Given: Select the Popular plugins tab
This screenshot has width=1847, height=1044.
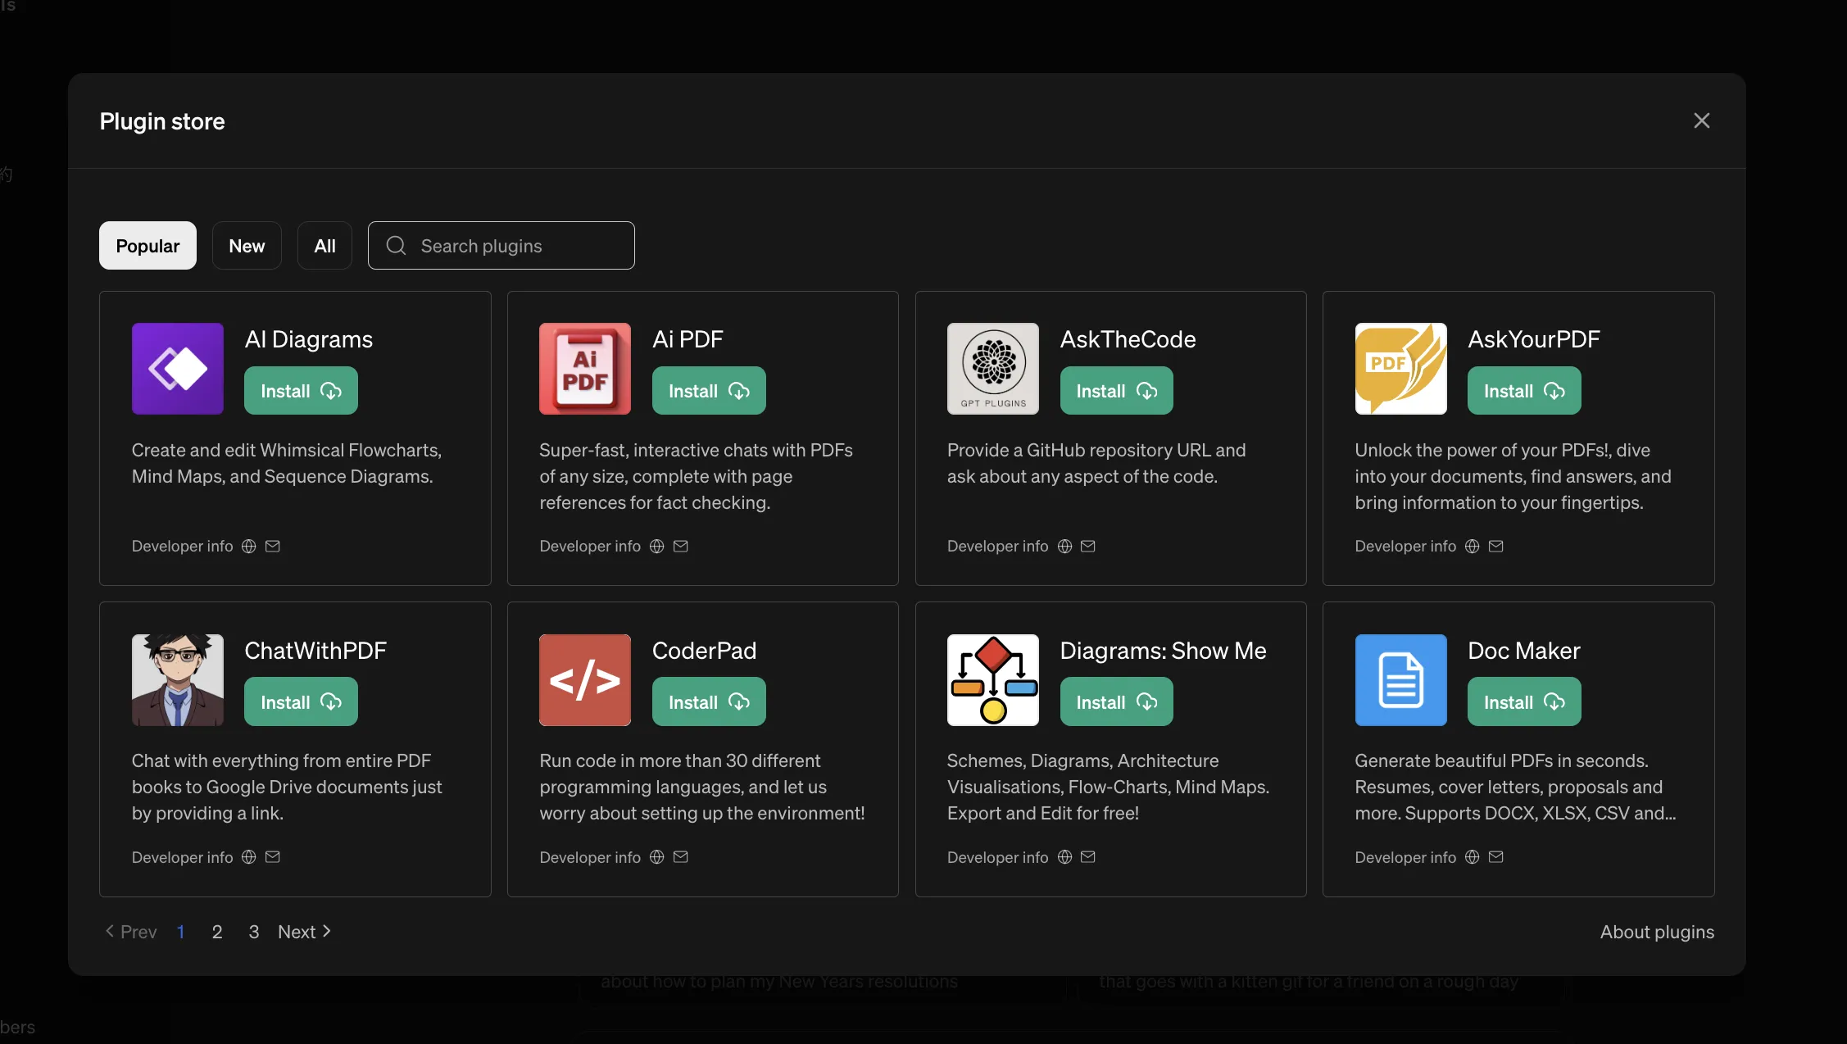Looking at the screenshot, I should 147,246.
